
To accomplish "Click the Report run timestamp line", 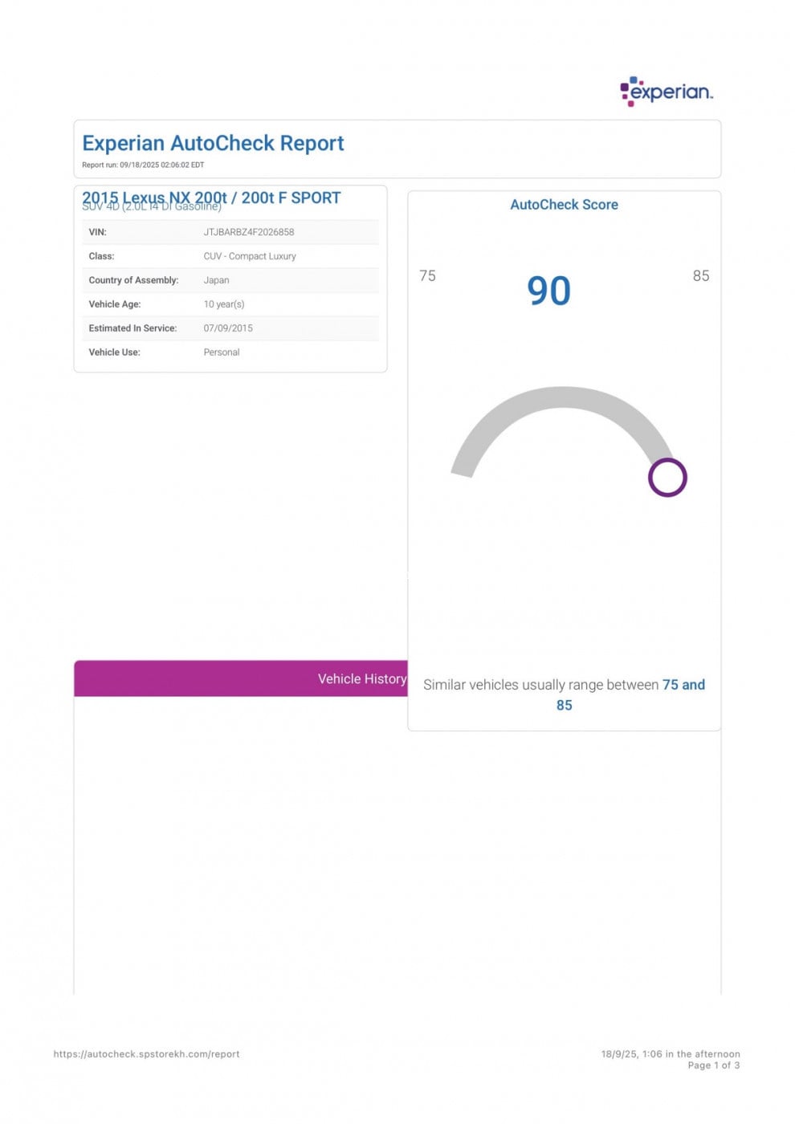I will point(143,165).
